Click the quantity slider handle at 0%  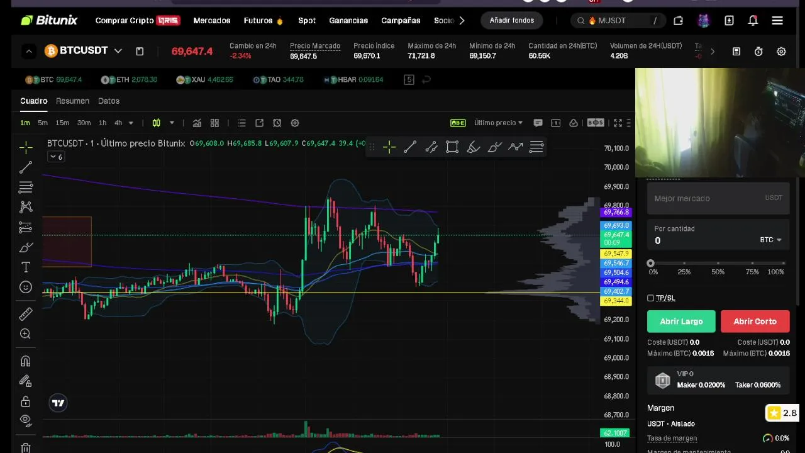coord(650,264)
